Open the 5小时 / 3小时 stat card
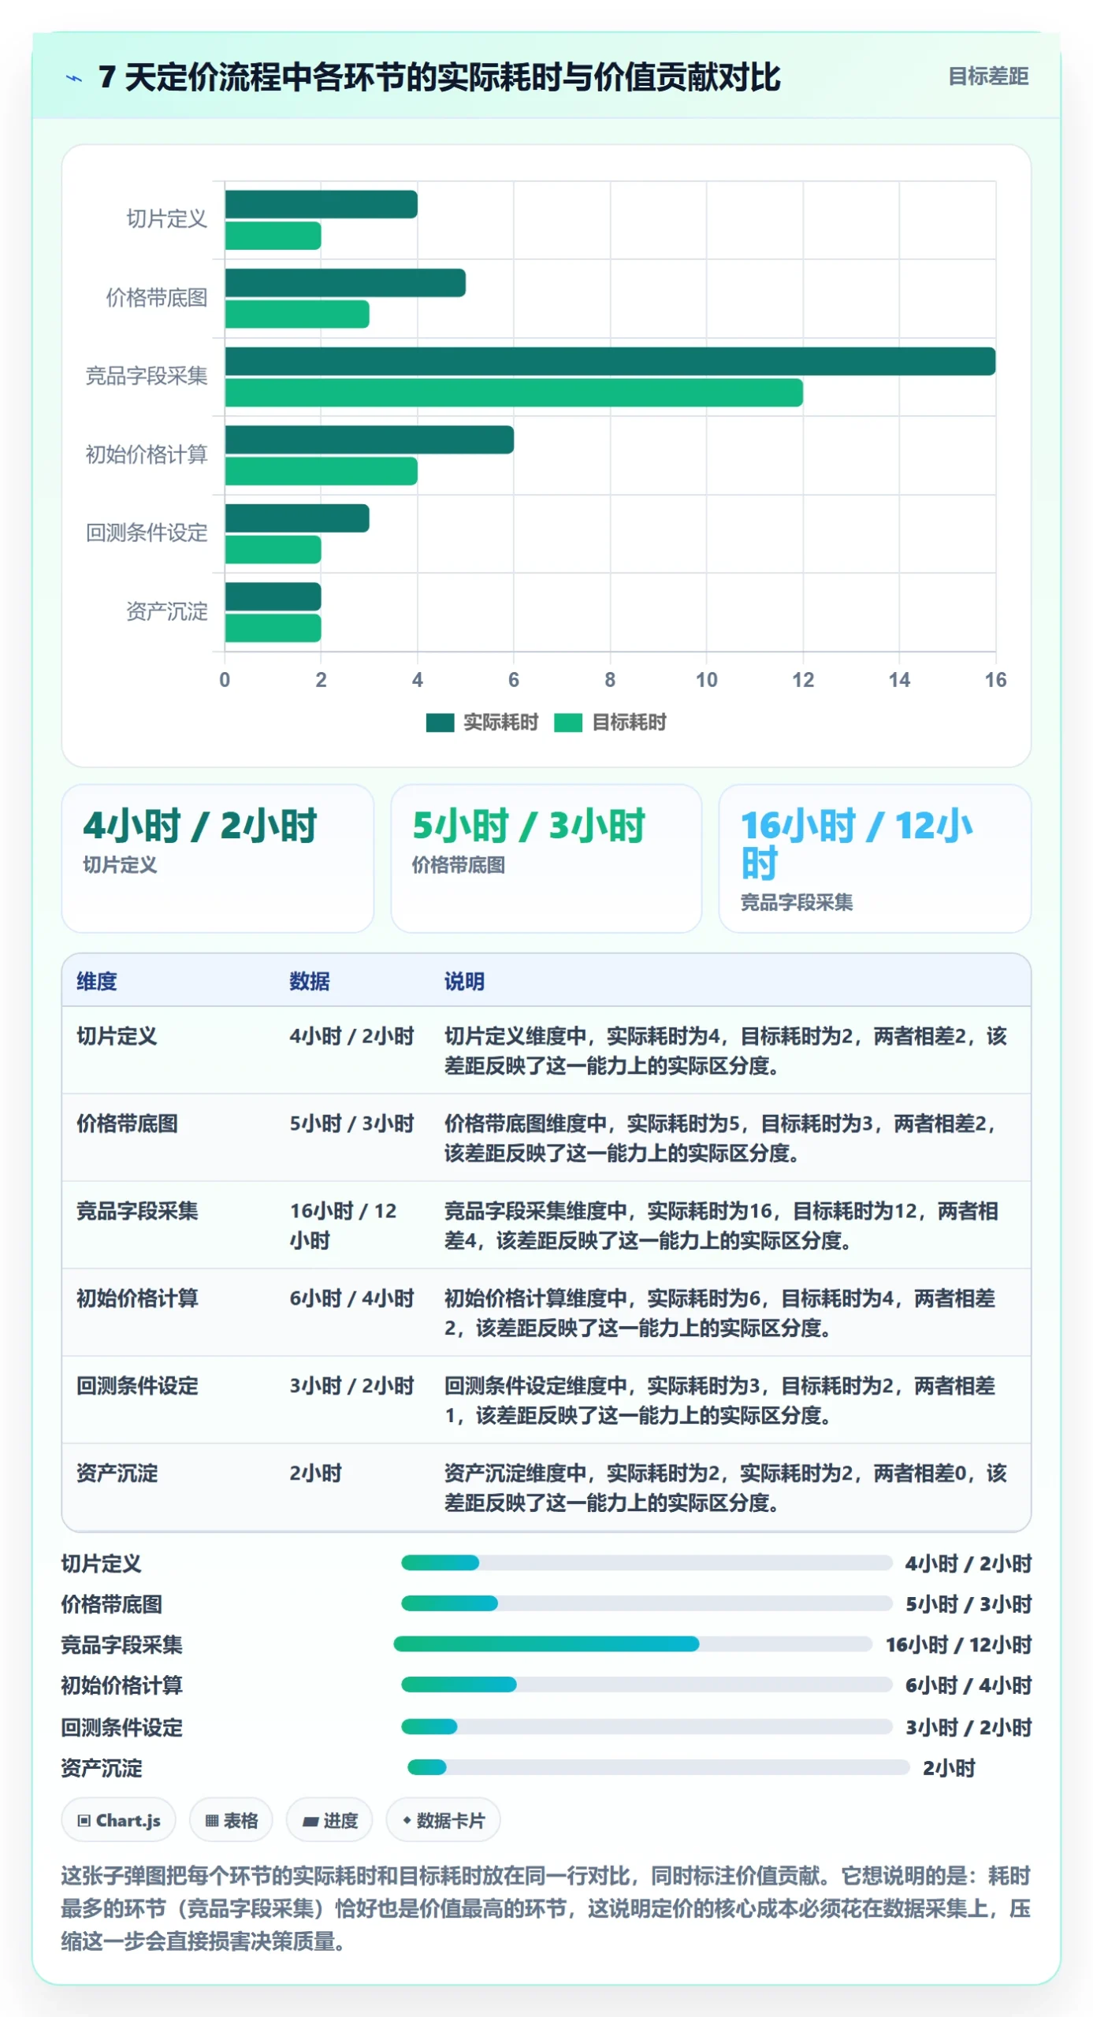This screenshot has width=1093, height=2017. click(x=546, y=858)
